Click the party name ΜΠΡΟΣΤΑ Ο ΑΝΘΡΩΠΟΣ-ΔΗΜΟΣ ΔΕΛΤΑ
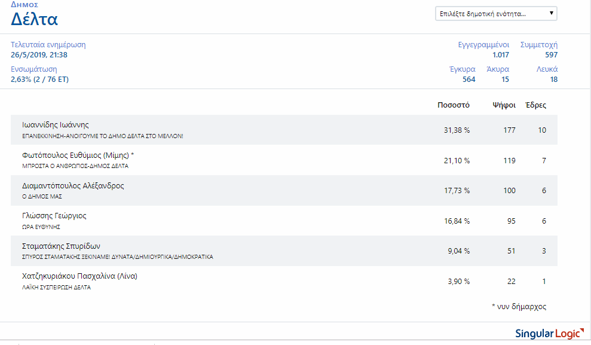The width and height of the screenshot is (591, 345). point(75,166)
